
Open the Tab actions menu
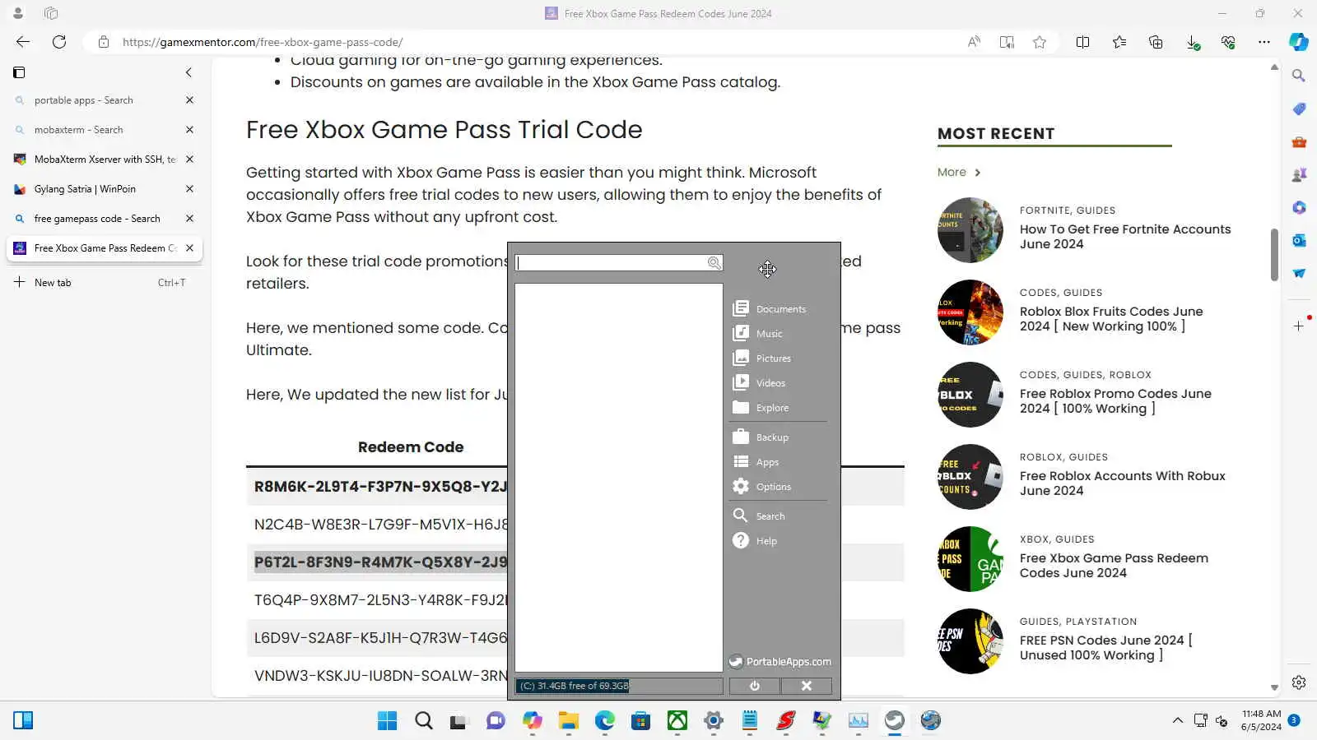click(19, 72)
